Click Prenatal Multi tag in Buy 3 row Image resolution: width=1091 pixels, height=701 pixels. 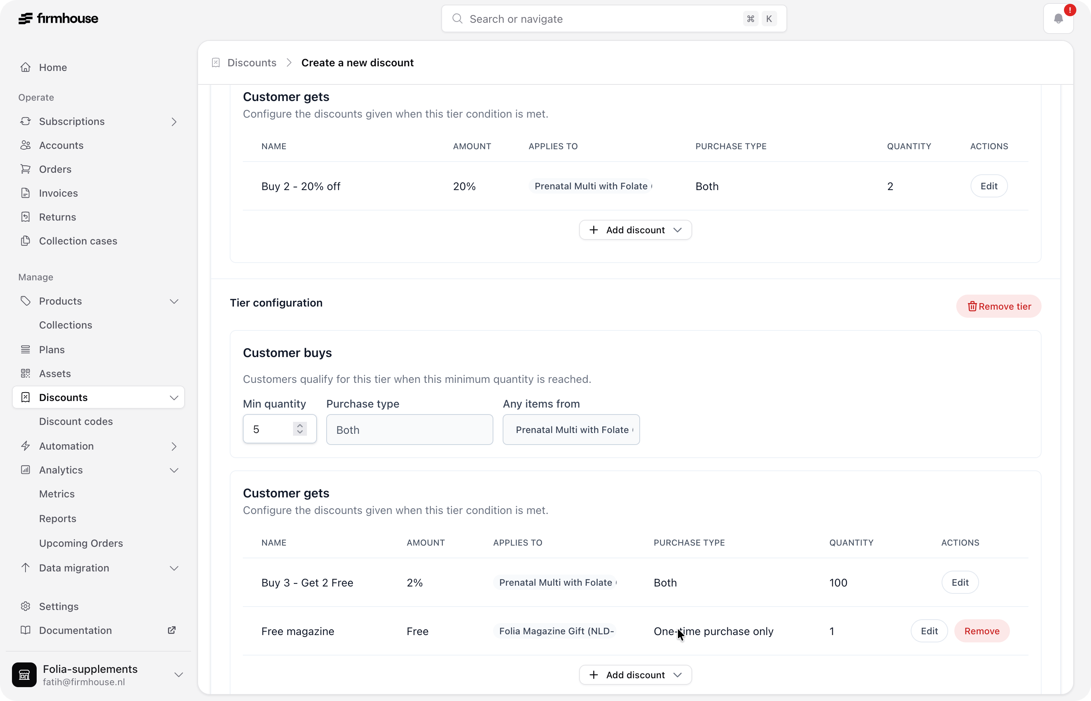pos(556,582)
